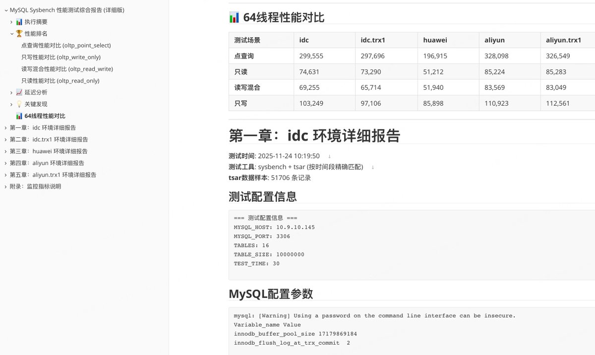This screenshot has width=595, height=355.
Task: Click the 读写混合 row label in the table
Action: click(247, 88)
